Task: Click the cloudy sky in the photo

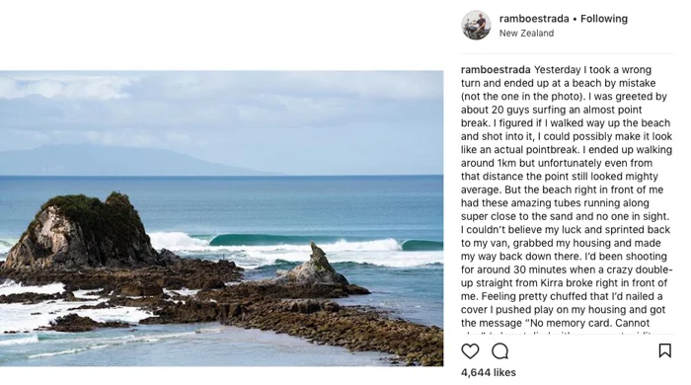Action: (x=221, y=111)
